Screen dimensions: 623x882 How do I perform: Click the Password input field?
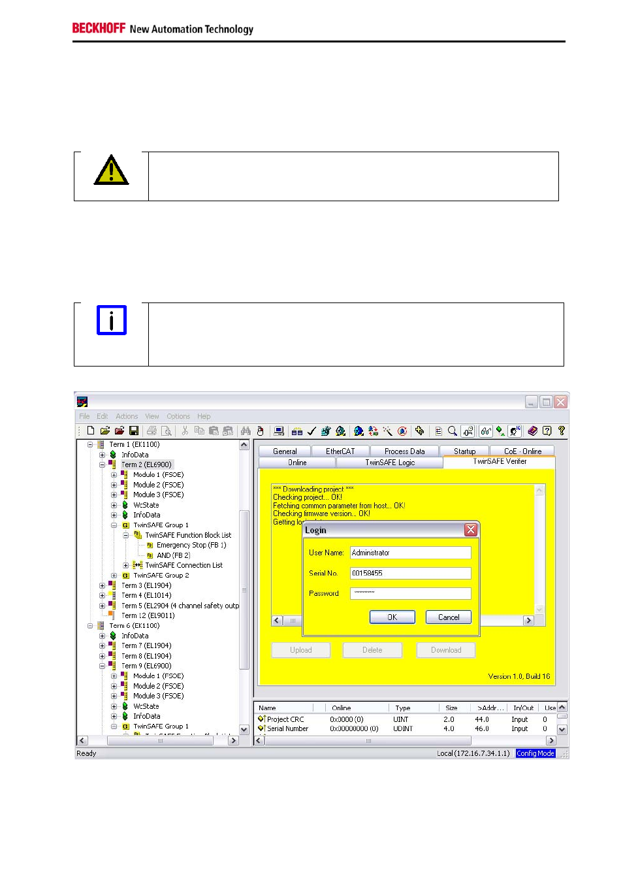(410, 593)
